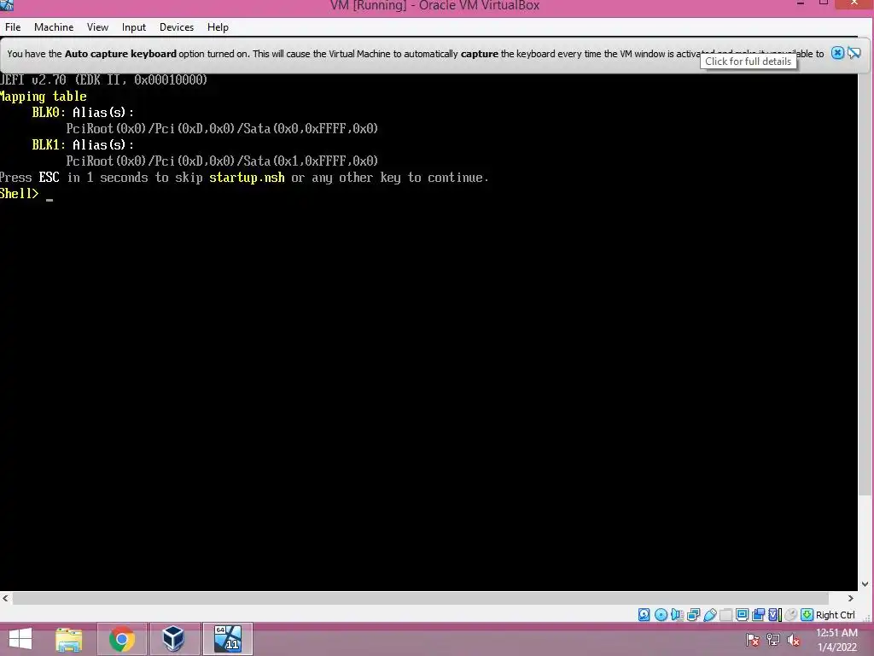Click the Auto capture keyboard notification text
Screen dimensions: 874x656
pyautogui.click(x=416, y=54)
